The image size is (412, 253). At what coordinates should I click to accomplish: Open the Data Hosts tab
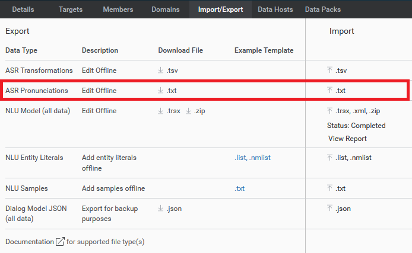point(274,9)
